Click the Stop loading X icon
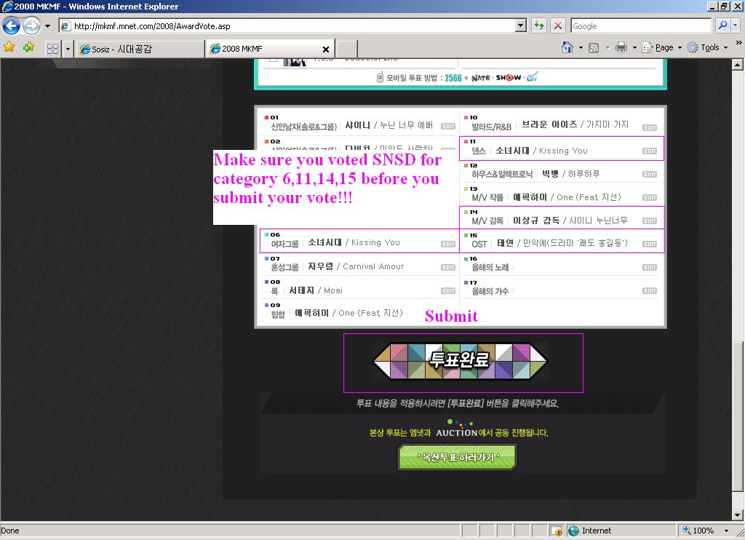This screenshot has width=745, height=540. click(558, 26)
